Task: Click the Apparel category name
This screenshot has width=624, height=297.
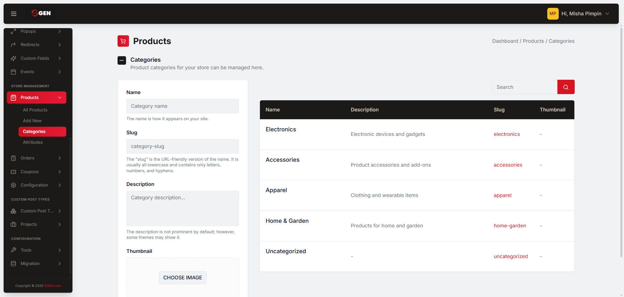Action: point(276,190)
